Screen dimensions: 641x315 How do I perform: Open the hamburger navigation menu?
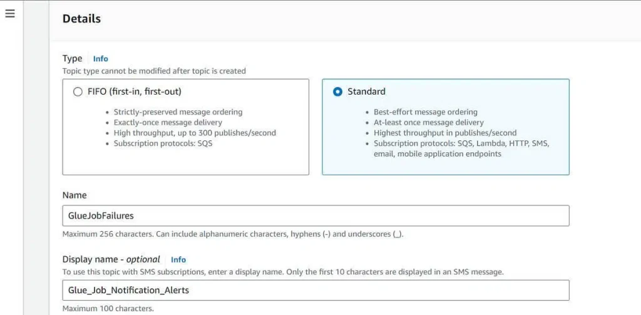click(10, 14)
